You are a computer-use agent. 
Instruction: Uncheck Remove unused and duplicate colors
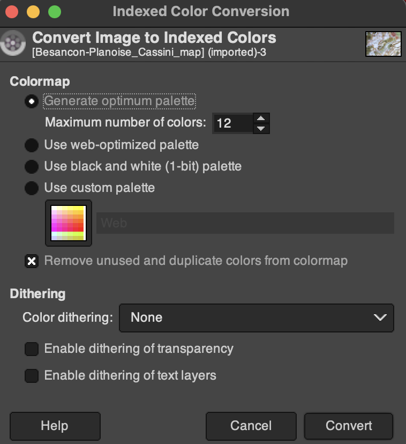pyautogui.click(x=32, y=261)
